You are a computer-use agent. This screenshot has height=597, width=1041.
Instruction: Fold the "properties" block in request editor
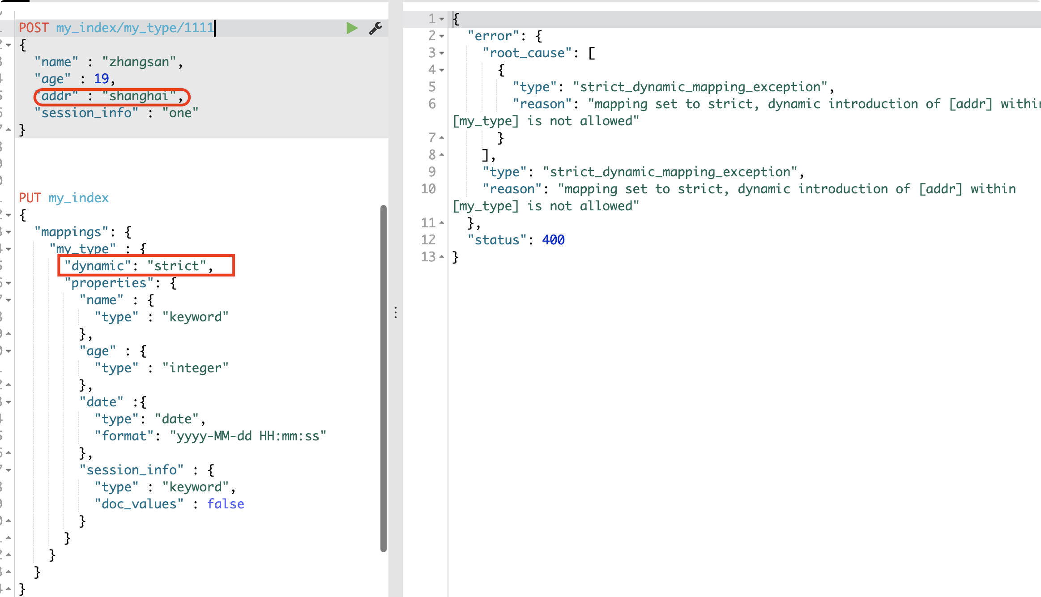coord(9,283)
